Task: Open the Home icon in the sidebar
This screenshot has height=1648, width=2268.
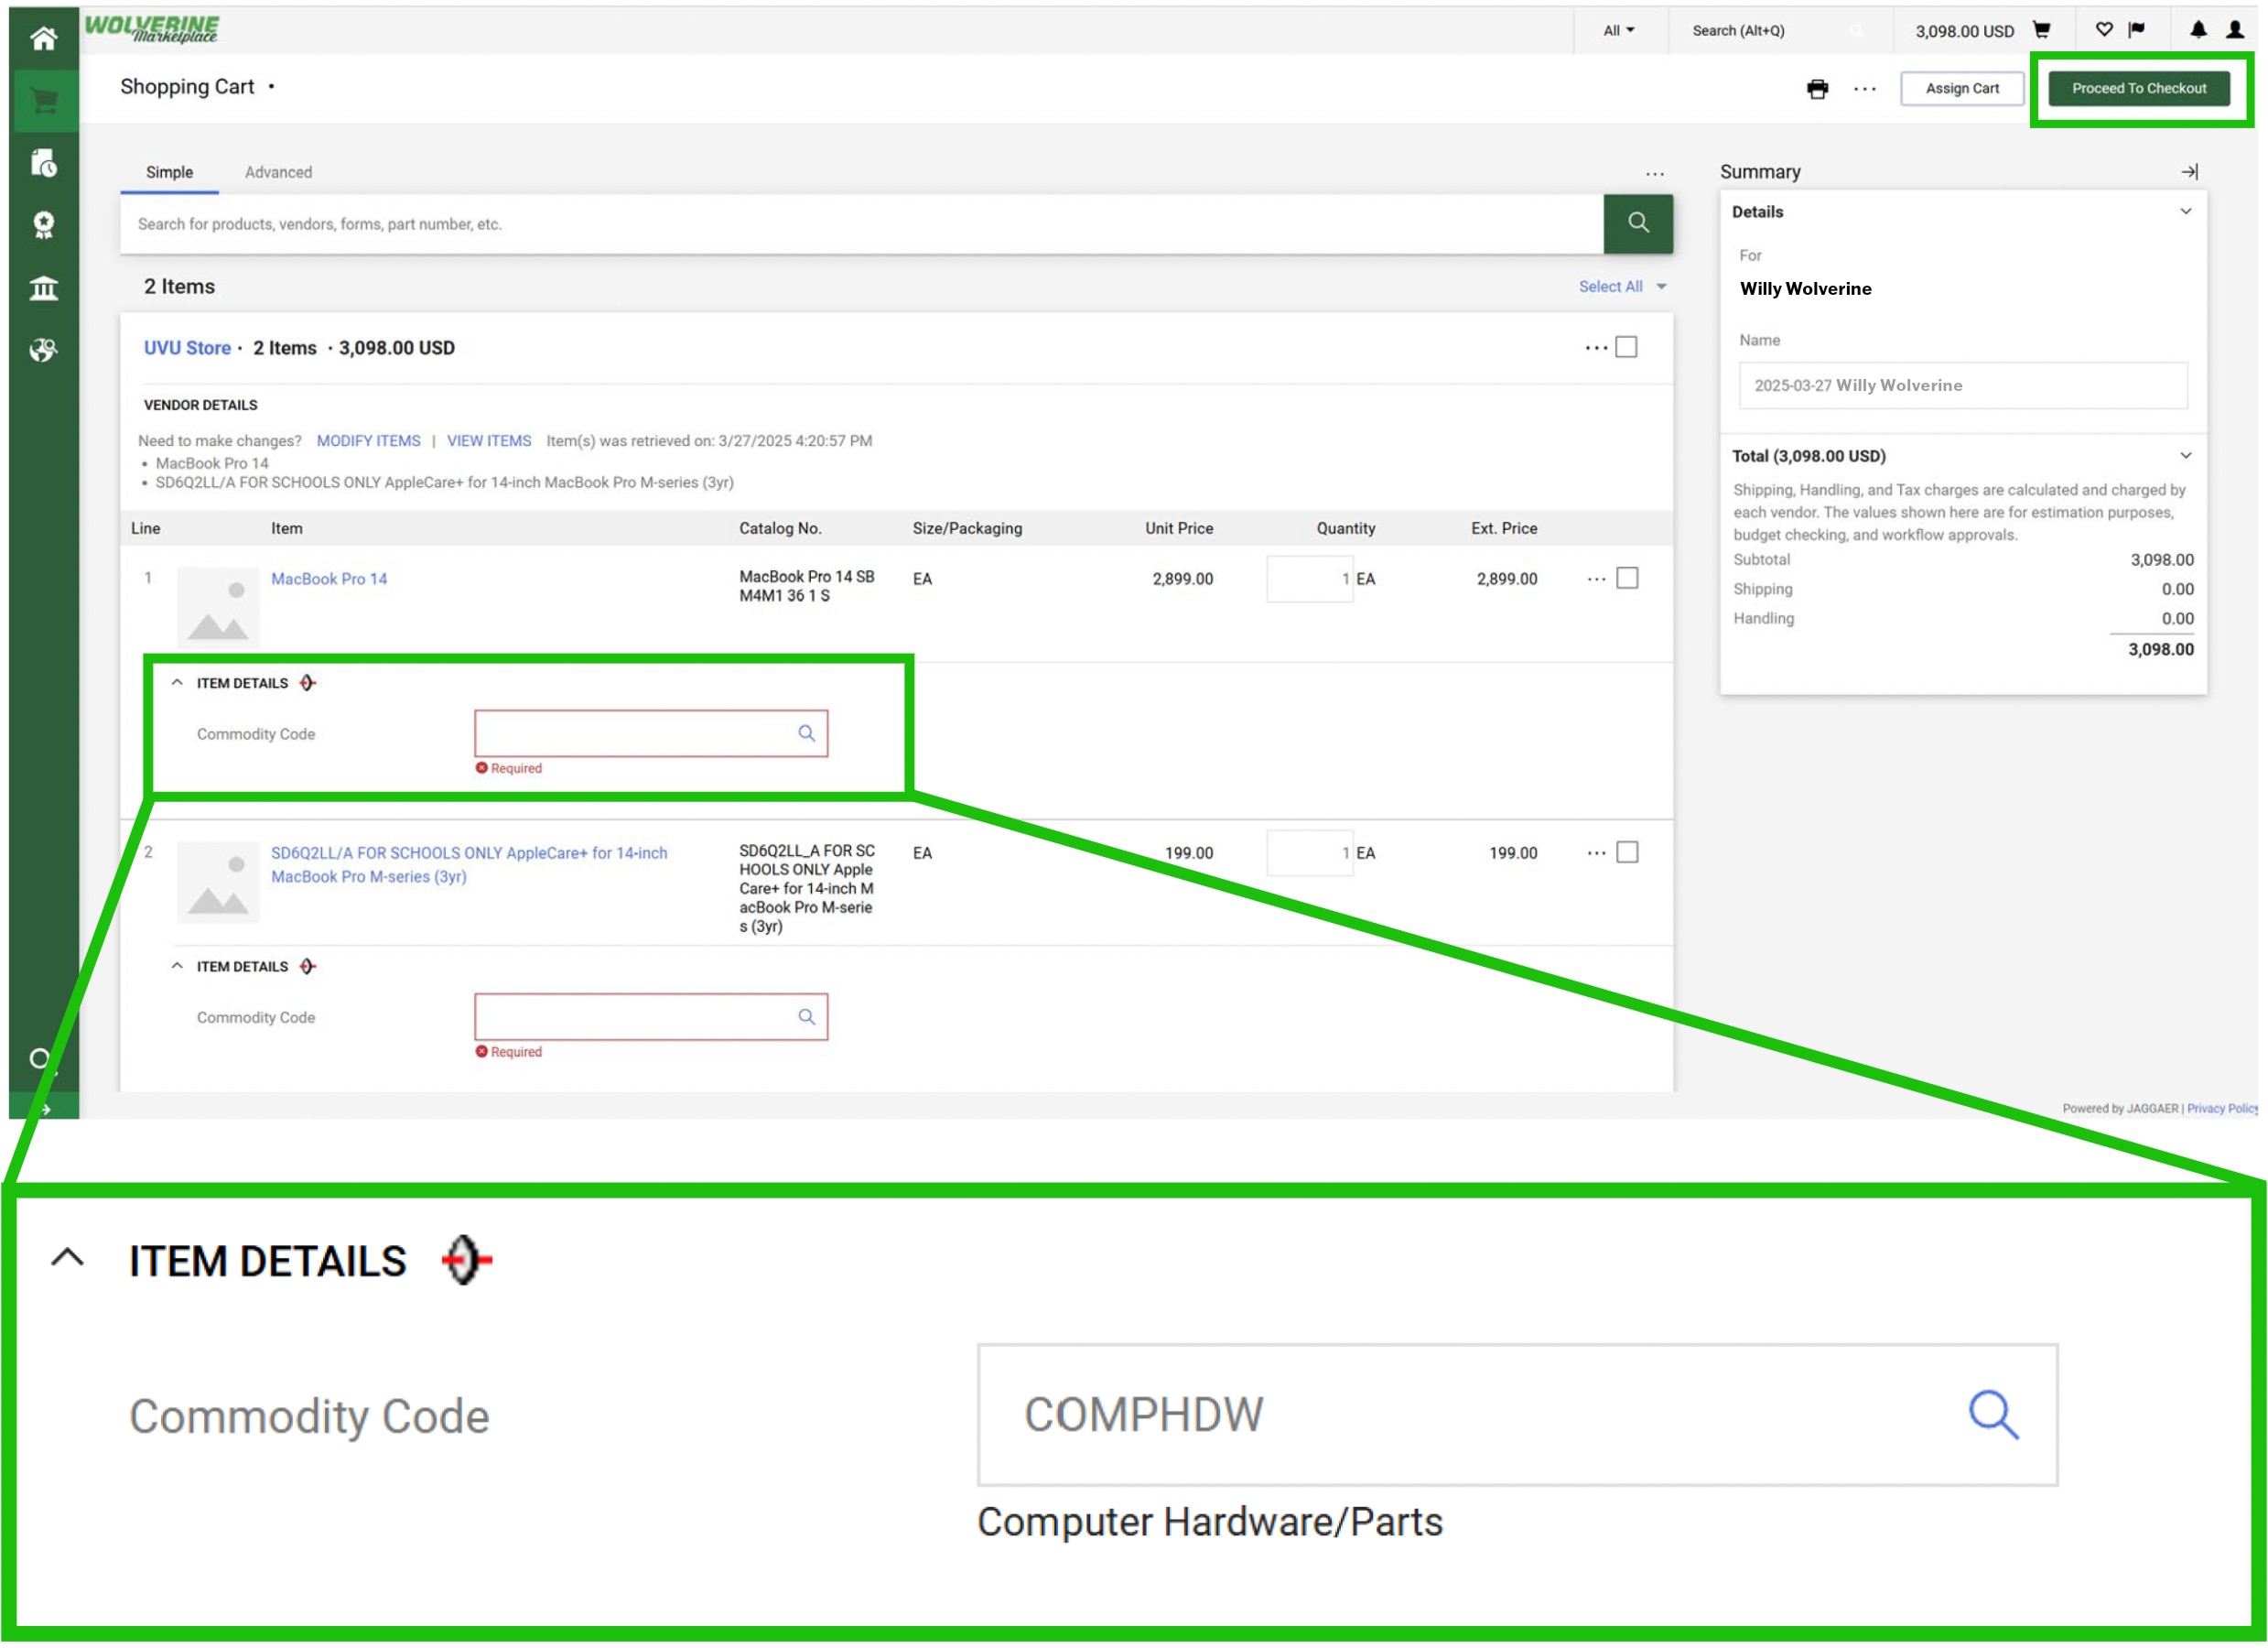Action: (x=43, y=38)
